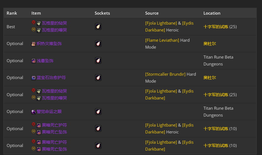Click the Sockets column header
The height and width of the screenshot is (155, 262).
click(x=102, y=13)
